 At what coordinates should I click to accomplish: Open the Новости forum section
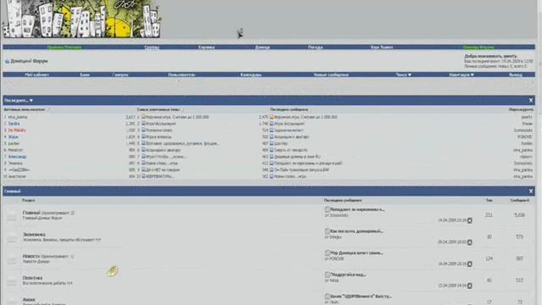(31, 256)
